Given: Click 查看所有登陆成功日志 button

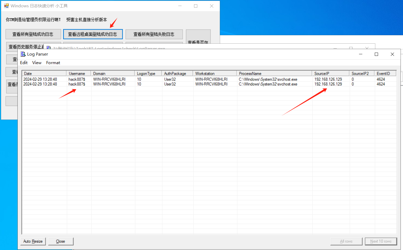Looking at the screenshot, I should point(33,34).
